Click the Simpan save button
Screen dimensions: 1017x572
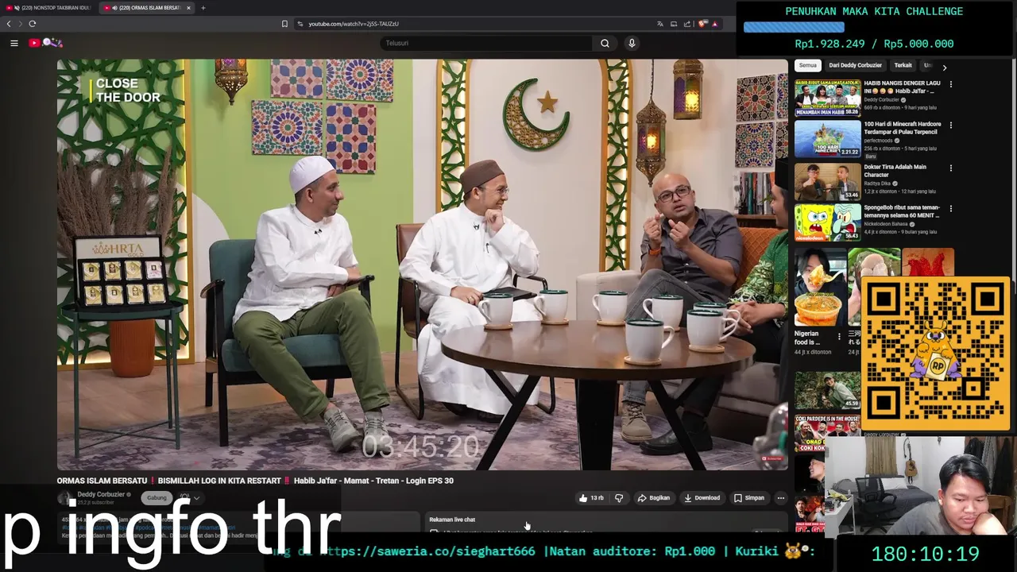[x=748, y=498]
